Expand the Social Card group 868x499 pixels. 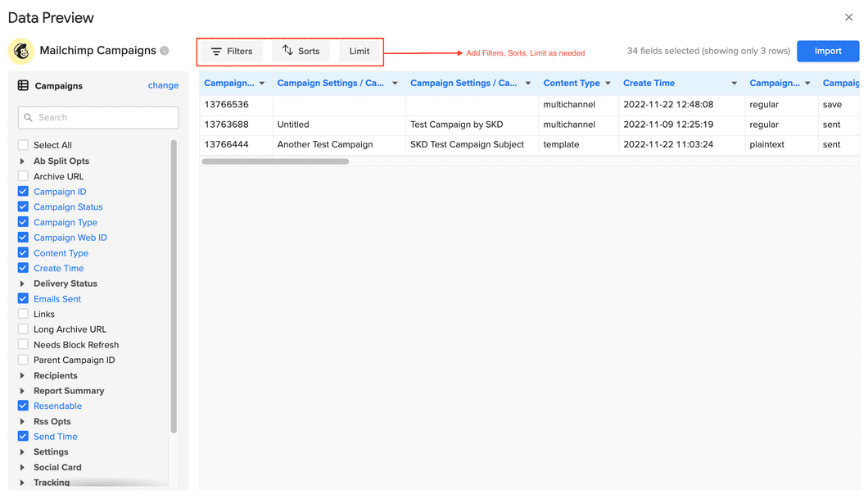tap(22, 467)
